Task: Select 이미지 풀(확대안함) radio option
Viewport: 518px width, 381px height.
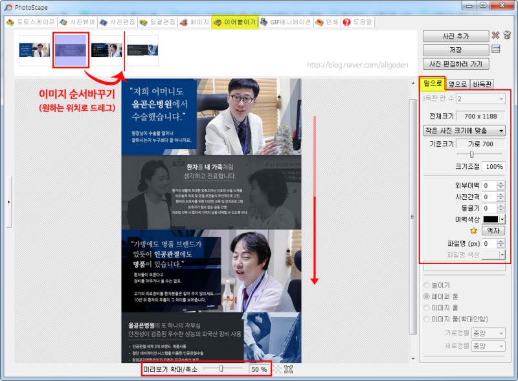Action: pos(427,319)
